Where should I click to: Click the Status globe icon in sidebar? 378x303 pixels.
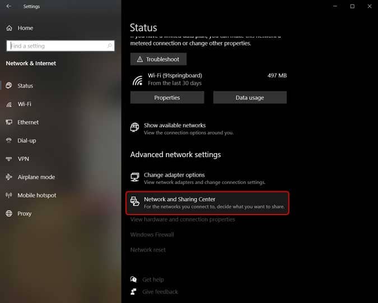[x=9, y=85]
